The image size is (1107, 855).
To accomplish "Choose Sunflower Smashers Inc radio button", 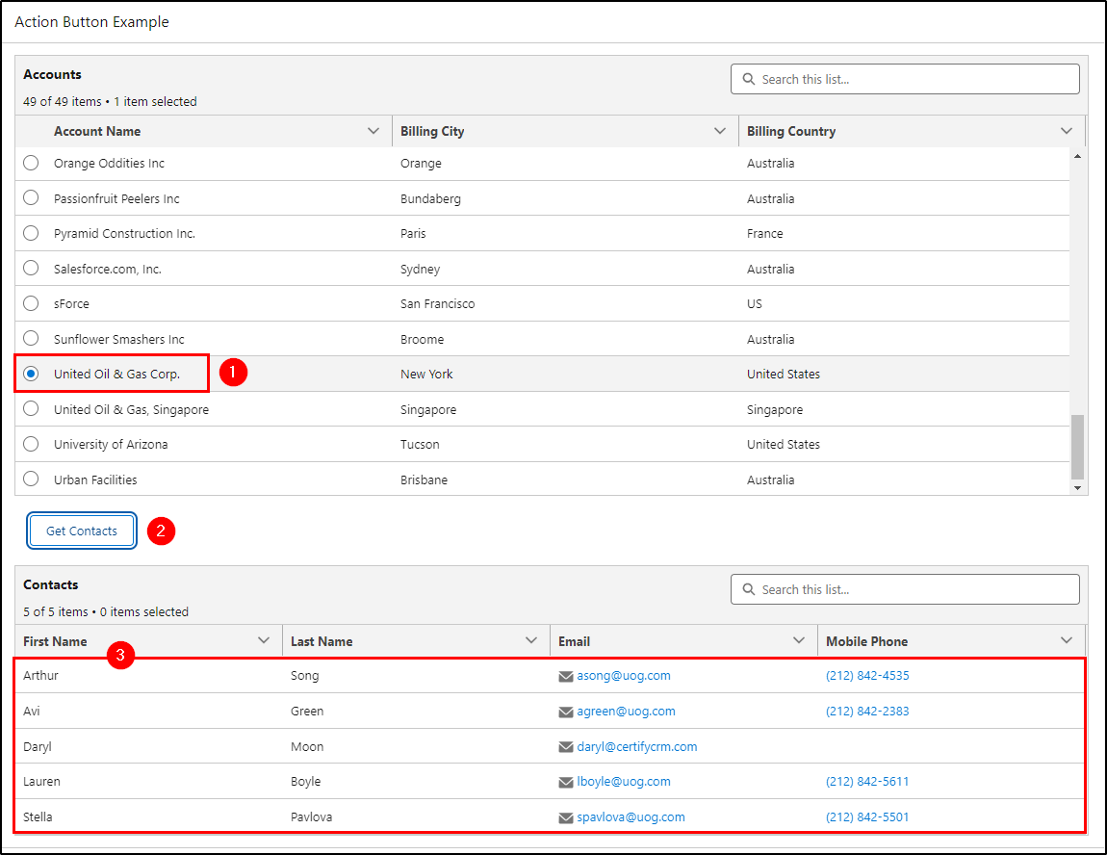I will click(x=31, y=338).
